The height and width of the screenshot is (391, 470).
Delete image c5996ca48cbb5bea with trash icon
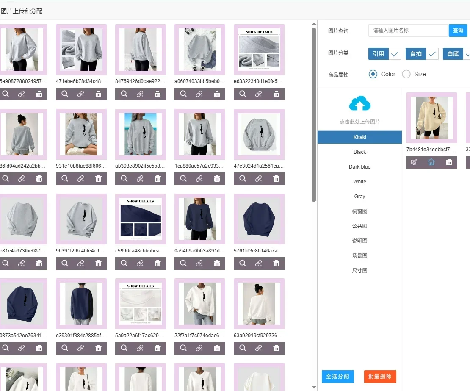pyautogui.click(x=158, y=263)
